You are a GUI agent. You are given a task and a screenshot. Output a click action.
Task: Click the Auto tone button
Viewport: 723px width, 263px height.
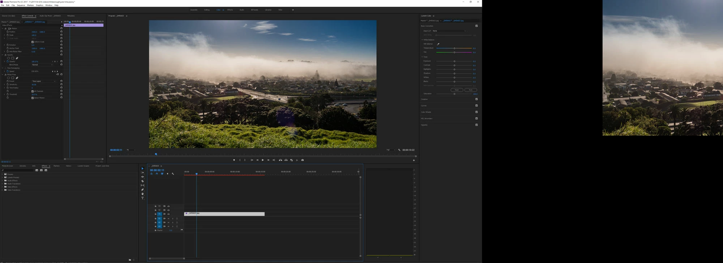(x=470, y=90)
